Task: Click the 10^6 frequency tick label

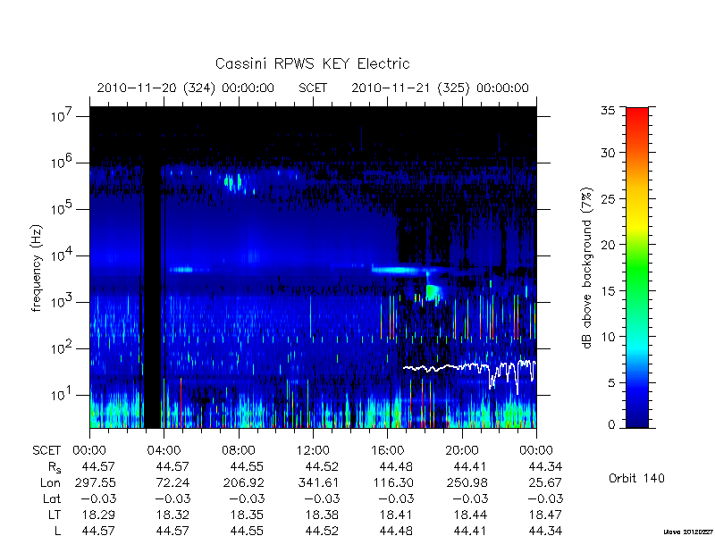Action: (63, 162)
